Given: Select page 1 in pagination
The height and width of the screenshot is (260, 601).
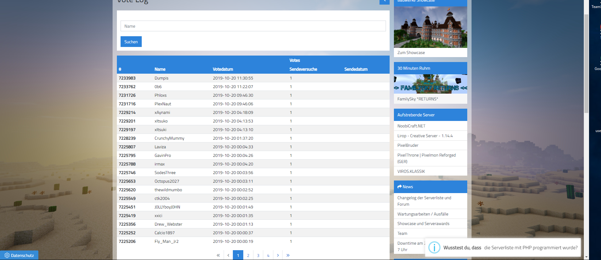Looking at the screenshot, I should tap(238, 255).
